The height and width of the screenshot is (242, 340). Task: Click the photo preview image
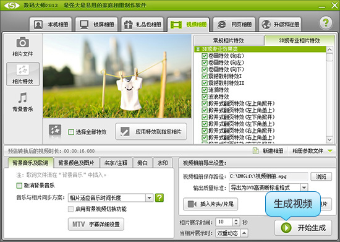117,76
